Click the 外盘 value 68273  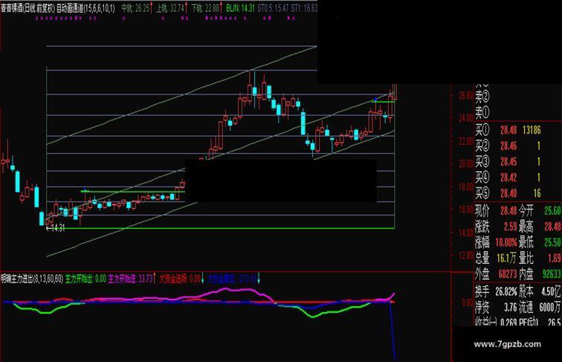tap(508, 274)
